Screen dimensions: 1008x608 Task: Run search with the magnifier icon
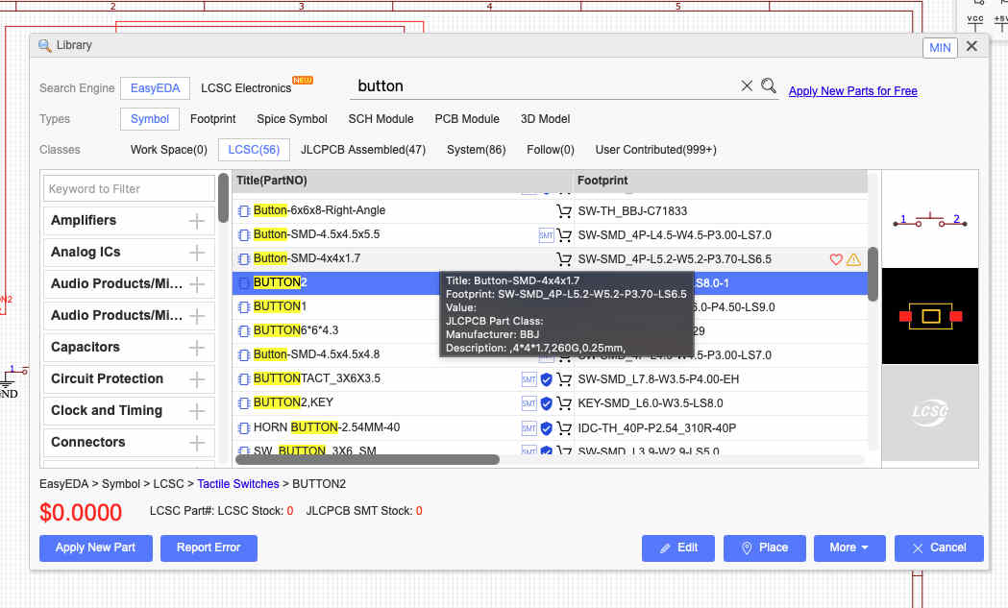pyautogui.click(x=768, y=85)
